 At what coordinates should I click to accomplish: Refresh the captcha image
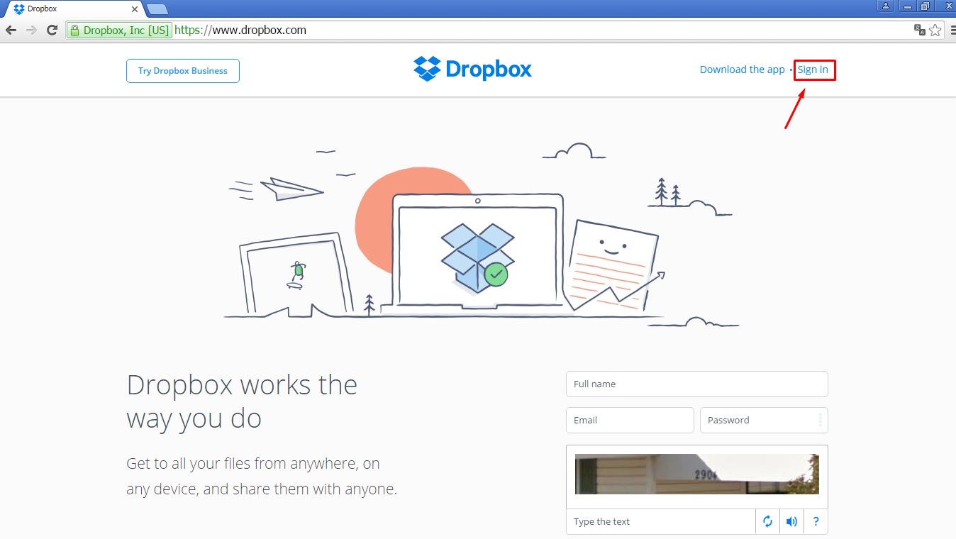point(767,522)
